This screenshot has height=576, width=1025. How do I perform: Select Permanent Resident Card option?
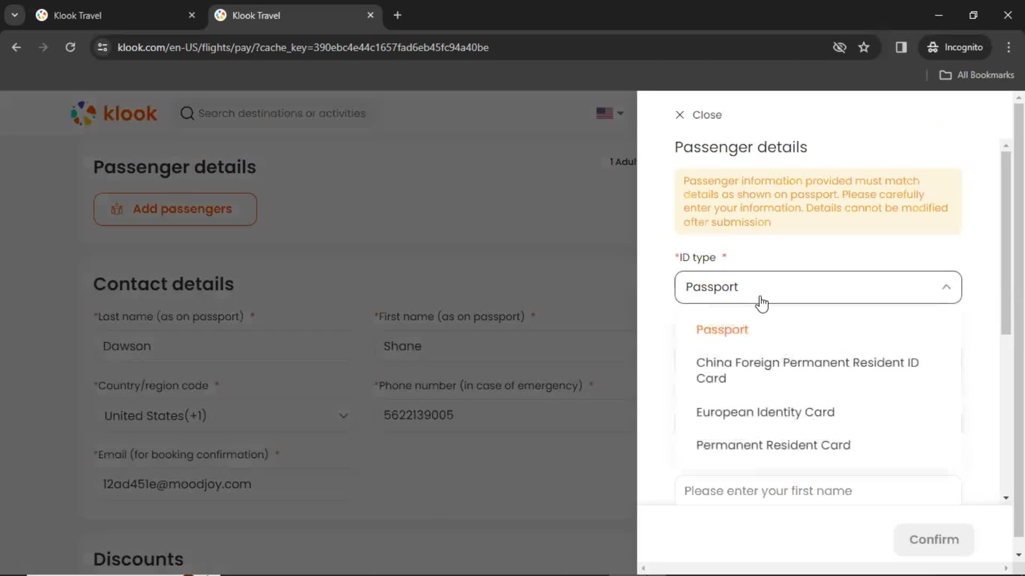773,444
